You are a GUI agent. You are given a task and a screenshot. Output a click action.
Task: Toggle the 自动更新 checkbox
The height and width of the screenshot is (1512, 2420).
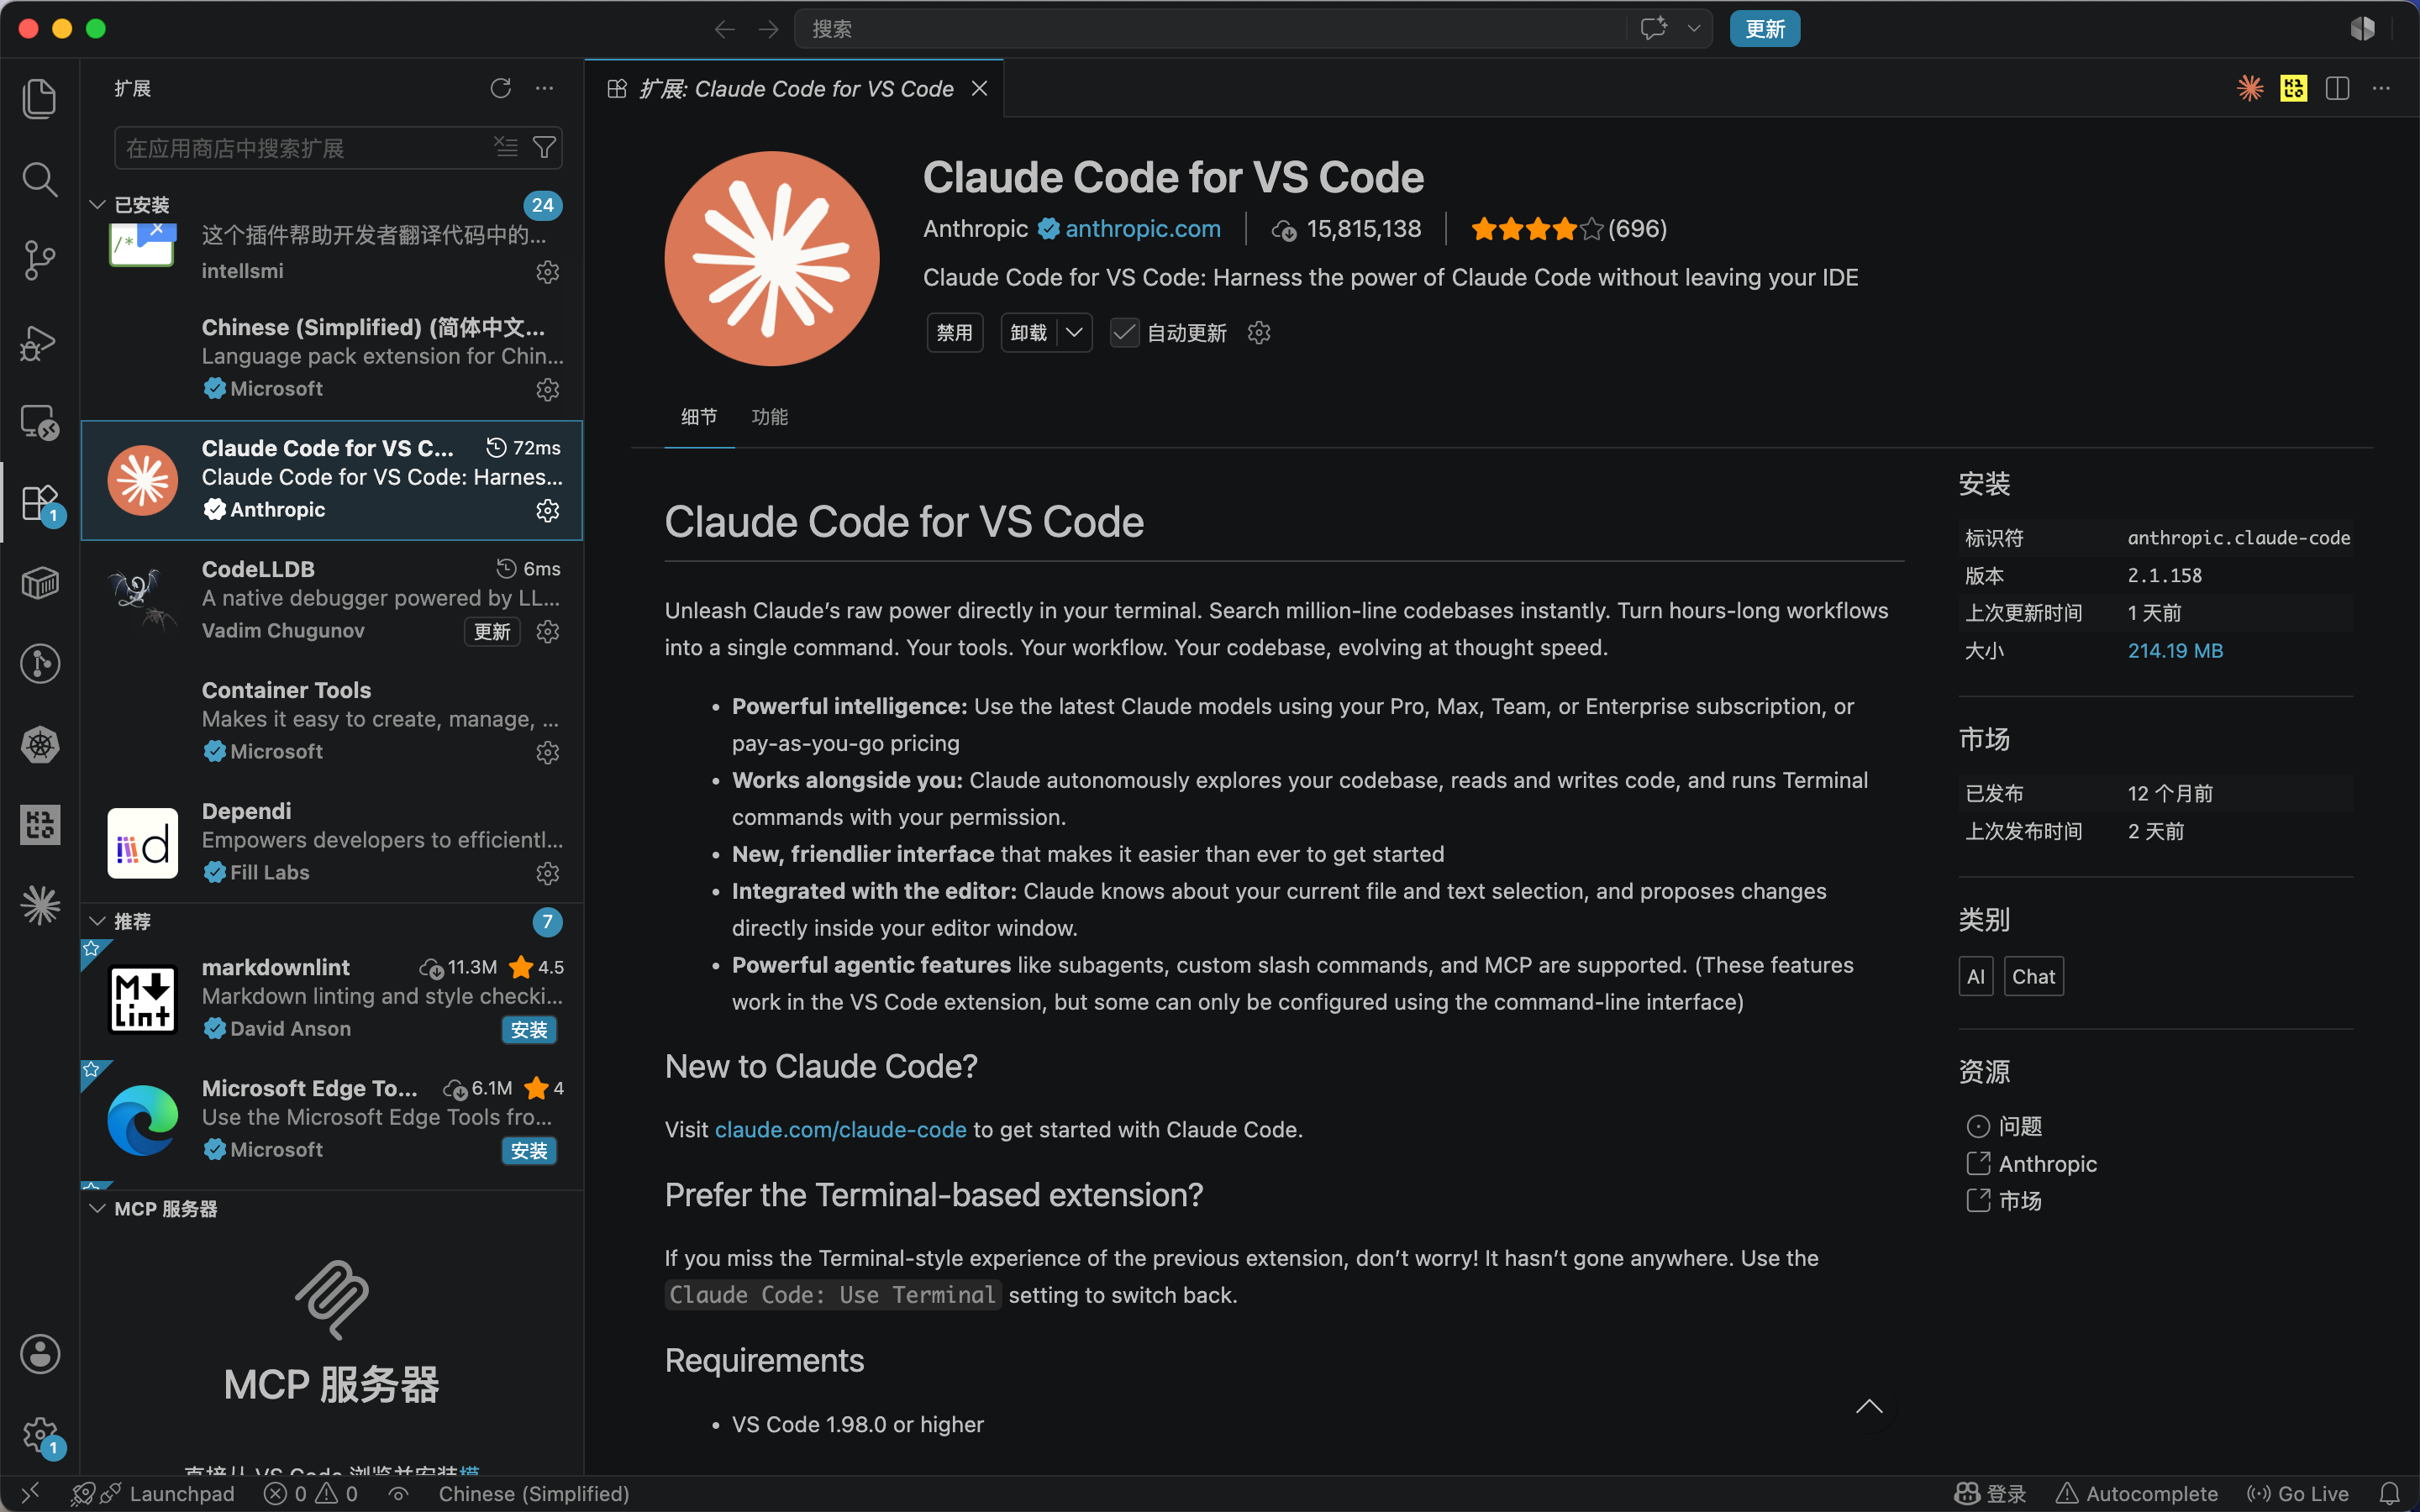pyautogui.click(x=1124, y=333)
